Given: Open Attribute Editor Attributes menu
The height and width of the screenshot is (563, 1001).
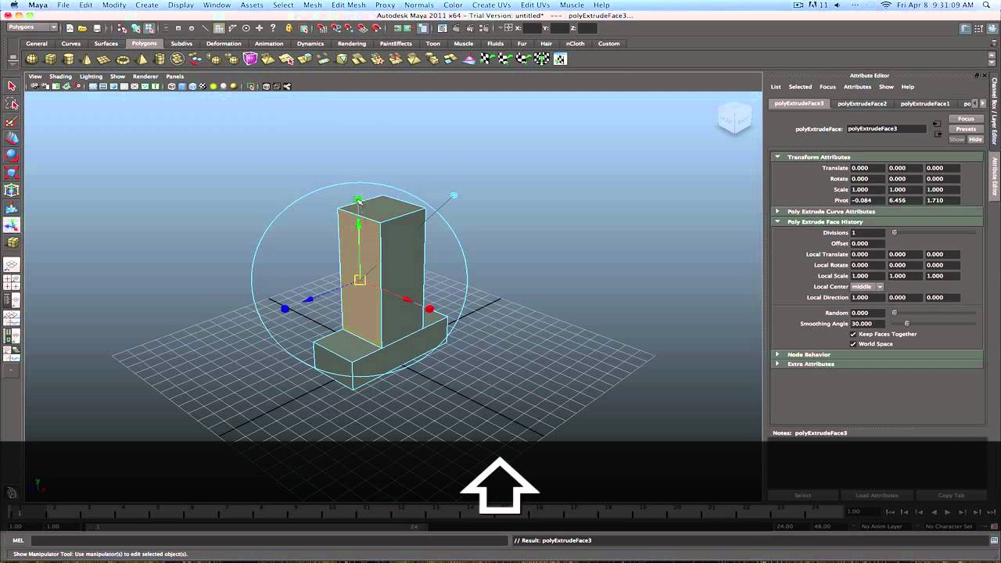Looking at the screenshot, I should [857, 87].
